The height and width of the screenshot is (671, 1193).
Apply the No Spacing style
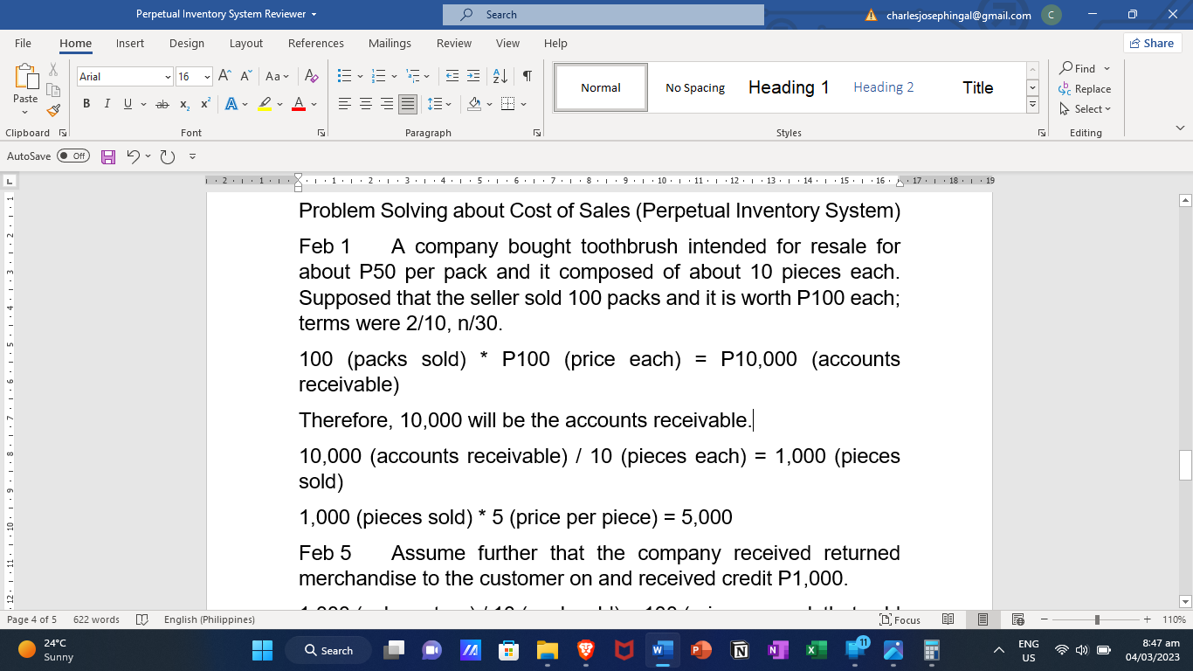695,87
